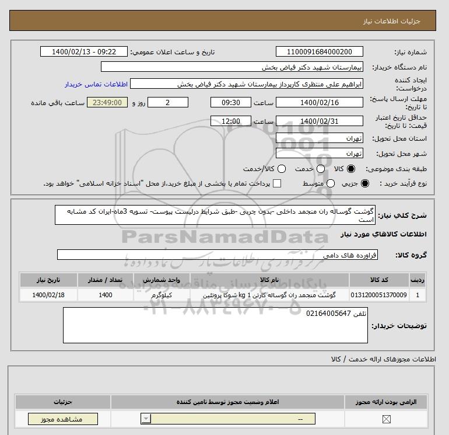Click the remaining days field showing 2

pyautogui.click(x=168, y=102)
